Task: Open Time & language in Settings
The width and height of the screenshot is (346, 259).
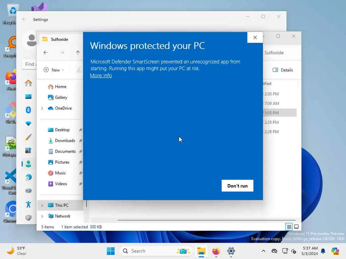Action: (x=28, y=177)
